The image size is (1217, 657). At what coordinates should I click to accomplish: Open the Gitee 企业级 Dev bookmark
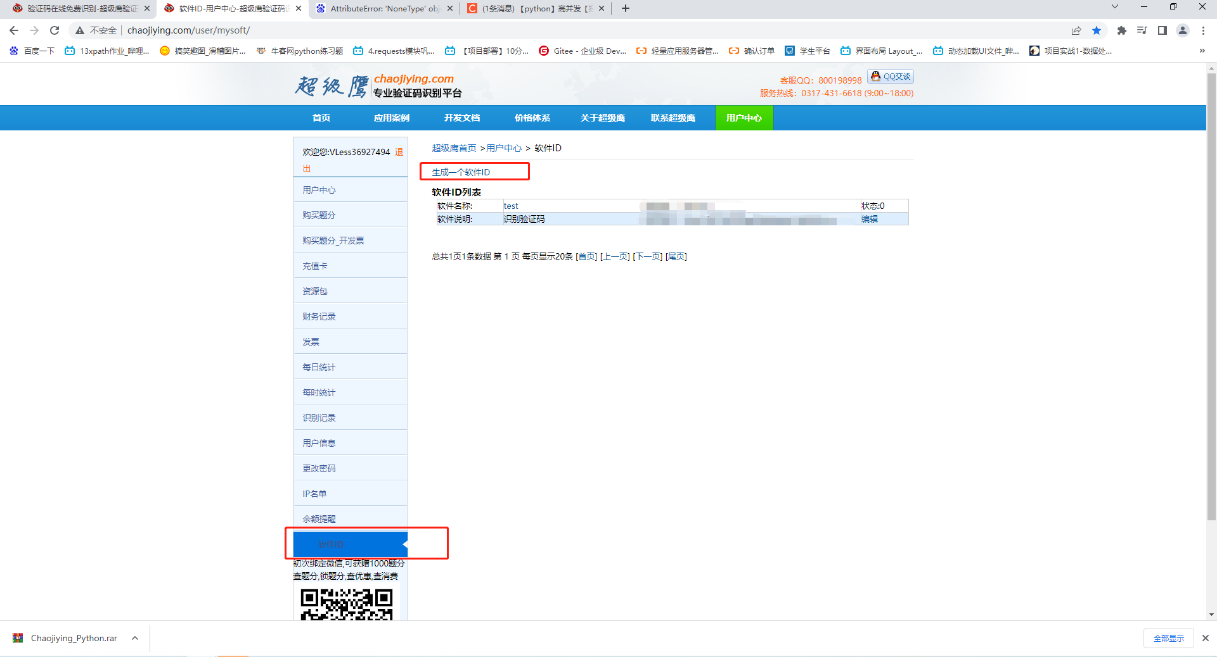pos(583,51)
